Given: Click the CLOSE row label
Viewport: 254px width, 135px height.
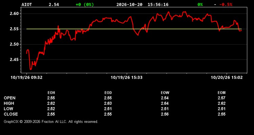Looking at the screenshot, I should point(11,114).
